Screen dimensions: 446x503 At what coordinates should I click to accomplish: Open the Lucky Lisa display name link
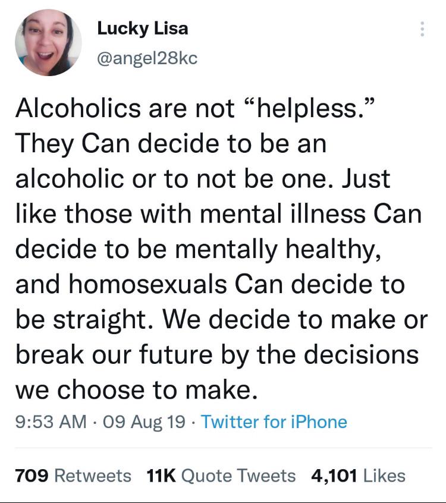coord(142,28)
